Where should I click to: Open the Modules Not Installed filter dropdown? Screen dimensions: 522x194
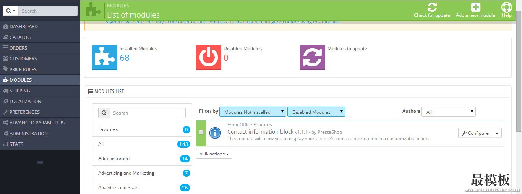[x=253, y=112]
